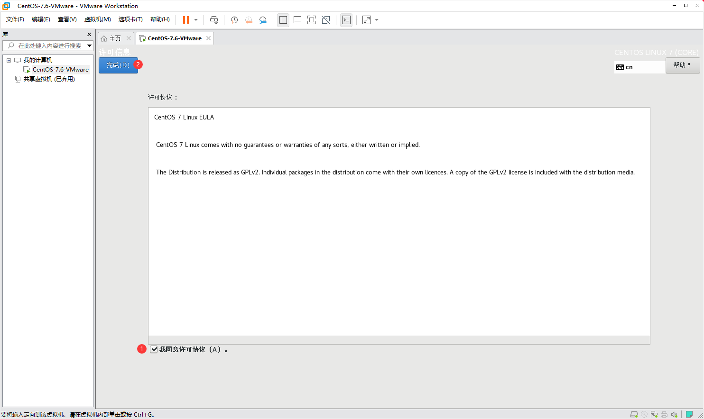Open the 文件(F) menu
Image resolution: width=704 pixels, height=419 pixels.
(x=15, y=19)
